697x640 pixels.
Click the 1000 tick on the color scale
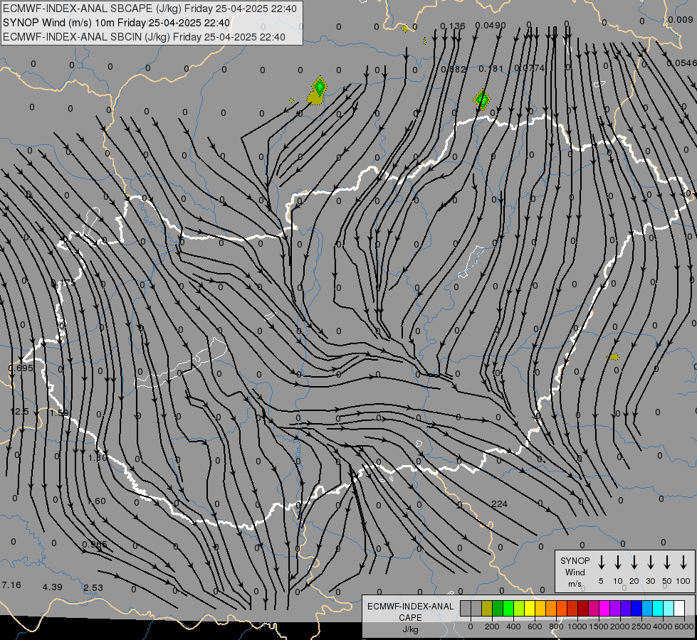point(577,626)
